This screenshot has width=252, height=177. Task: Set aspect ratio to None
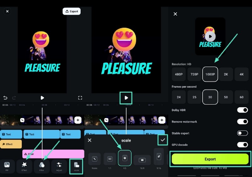[x=94, y=159]
